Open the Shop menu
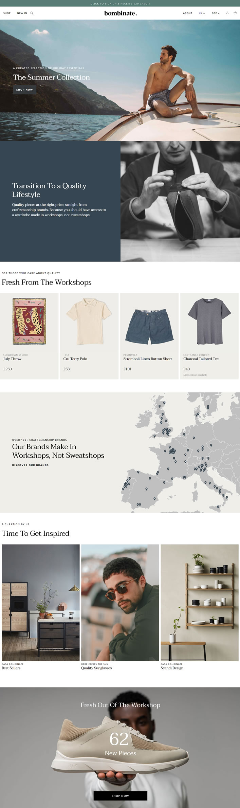 [x=7, y=13]
